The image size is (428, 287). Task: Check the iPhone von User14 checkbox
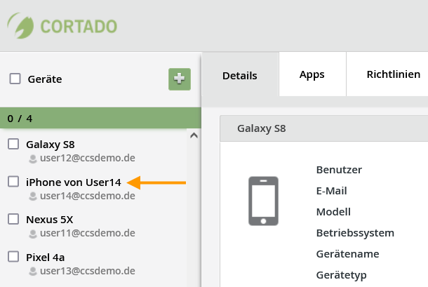[x=13, y=182]
